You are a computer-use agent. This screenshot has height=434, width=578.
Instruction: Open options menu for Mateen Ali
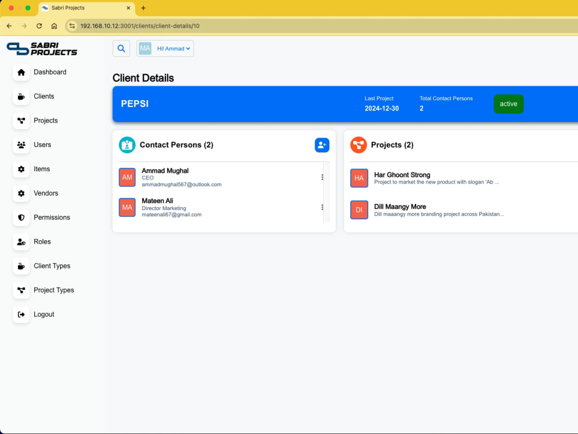click(x=322, y=207)
